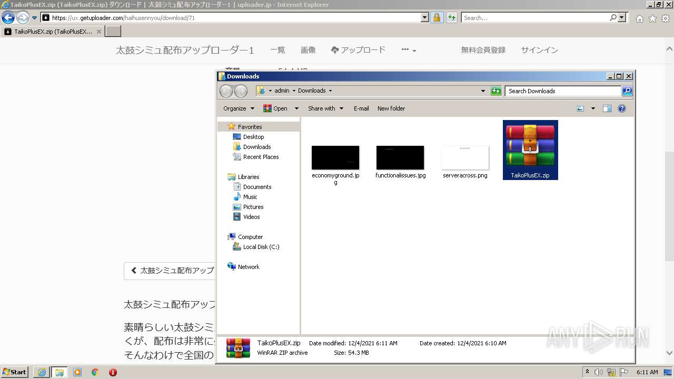Open File Explorer taskbar icon
Screen dimensions: 674x379
59,372
